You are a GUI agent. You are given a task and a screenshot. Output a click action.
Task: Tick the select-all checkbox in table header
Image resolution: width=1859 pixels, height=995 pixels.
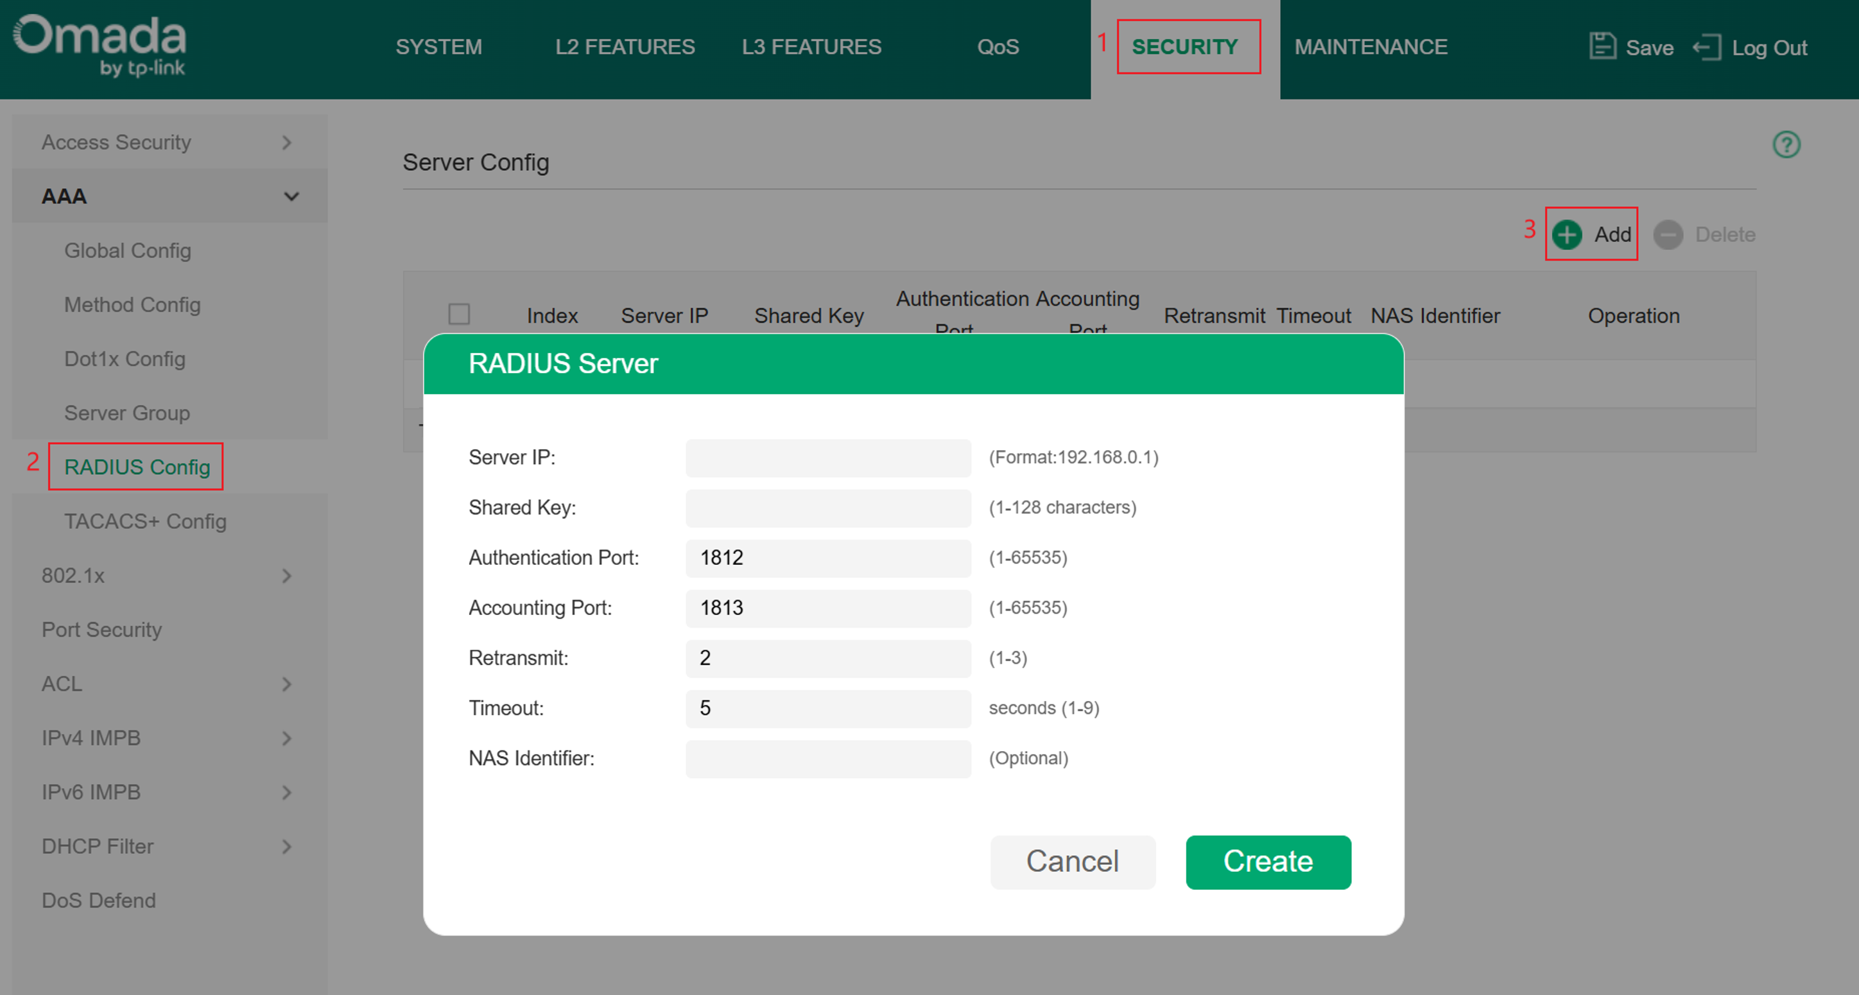tap(459, 314)
